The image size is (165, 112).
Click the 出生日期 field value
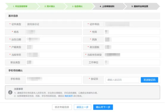(x=54, y=40)
